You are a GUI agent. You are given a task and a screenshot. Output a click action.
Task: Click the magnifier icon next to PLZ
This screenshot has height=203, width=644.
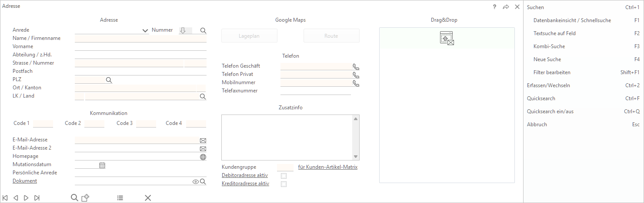coord(109,80)
